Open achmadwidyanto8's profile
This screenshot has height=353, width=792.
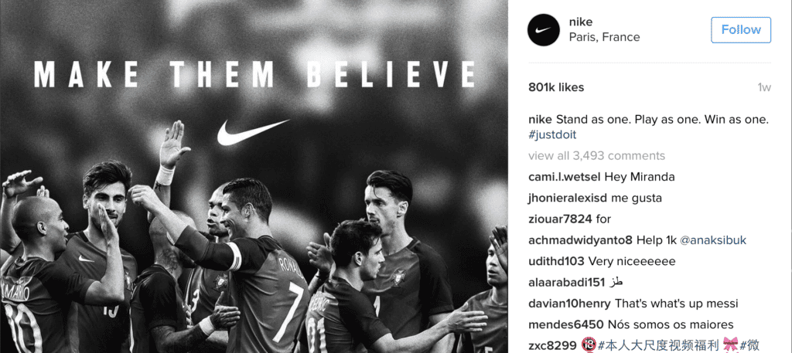point(580,240)
